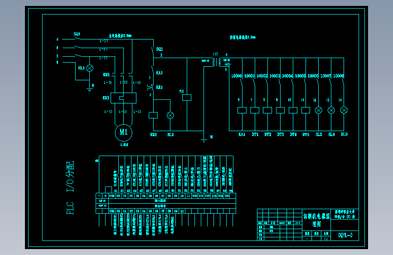The width and height of the screenshot is (393, 255).
Task: Click the 10003 contact label
Action: click(275, 76)
